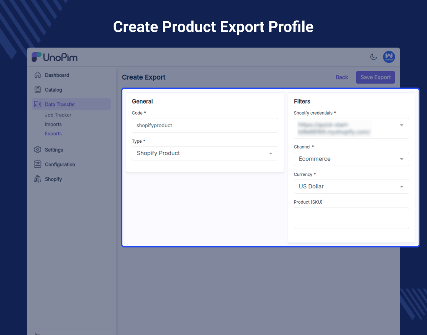The width and height of the screenshot is (427, 335).
Task: Toggle dark mode moon icon
Action: pyautogui.click(x=373, y=57)
